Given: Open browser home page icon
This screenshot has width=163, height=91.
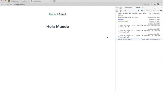Looking at the screenshot, I should point(11,4).
